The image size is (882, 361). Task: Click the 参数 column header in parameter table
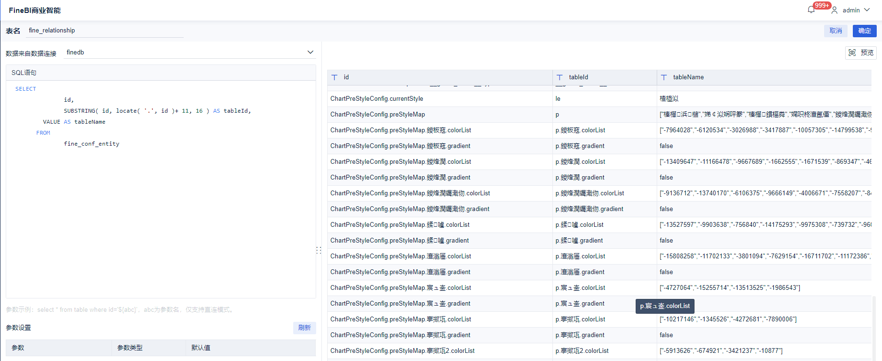tap(59, 348)
